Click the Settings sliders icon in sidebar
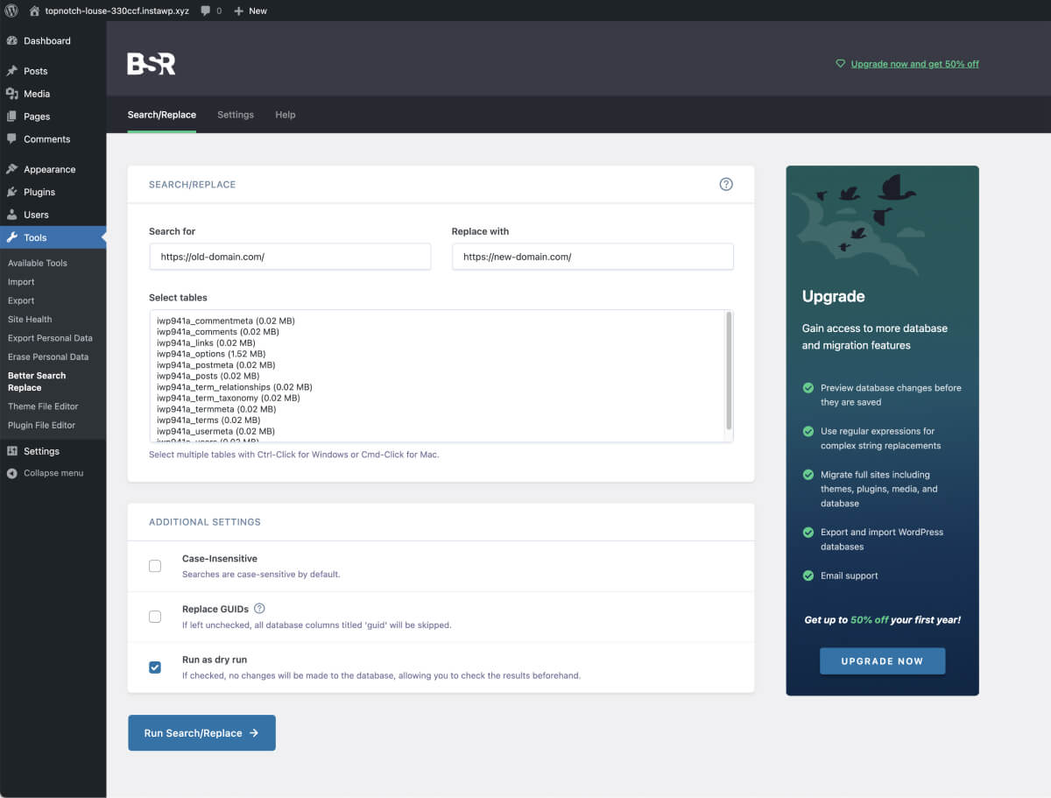The height and width of the screenshot is (798, 1051). pyautogui.click(x=11, y=451)
